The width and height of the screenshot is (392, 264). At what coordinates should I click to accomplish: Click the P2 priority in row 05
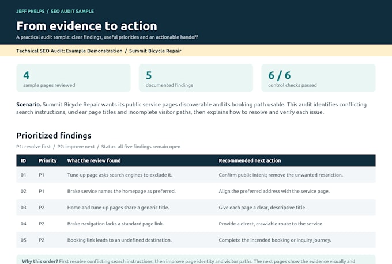point(42,240)
